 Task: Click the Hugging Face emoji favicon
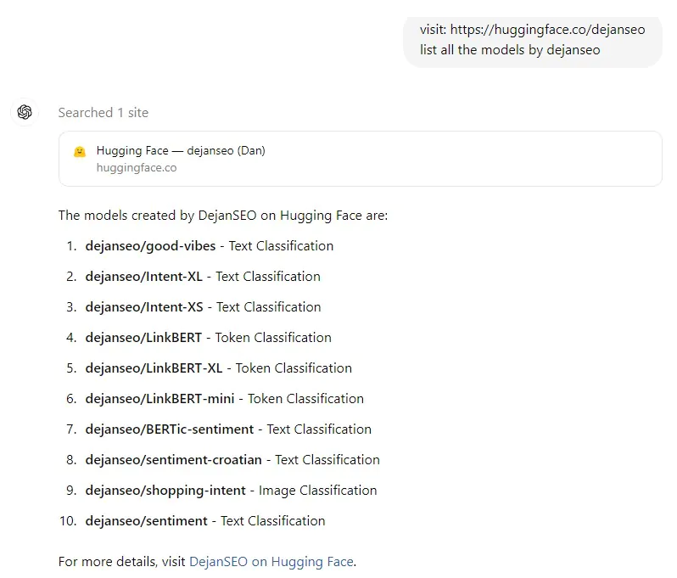click(80, 152)
